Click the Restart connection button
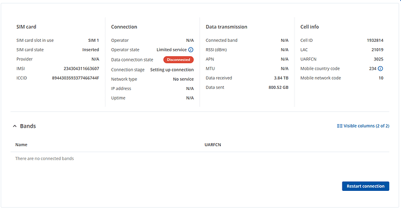This screenshot has height=210, width=401. 366,186
